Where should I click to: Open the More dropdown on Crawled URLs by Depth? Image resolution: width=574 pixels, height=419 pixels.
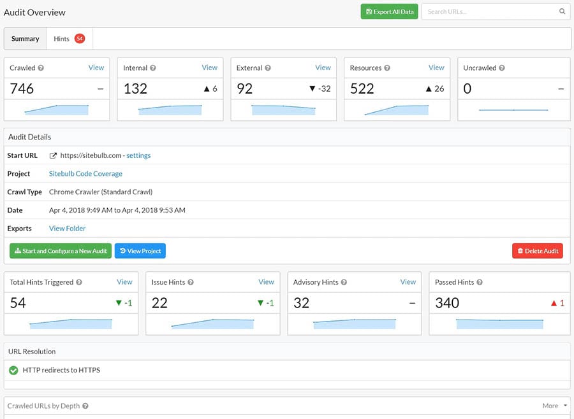[x=554, y=405]
